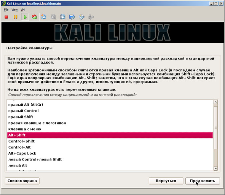Select the Control+Alt option

(110, 147)
